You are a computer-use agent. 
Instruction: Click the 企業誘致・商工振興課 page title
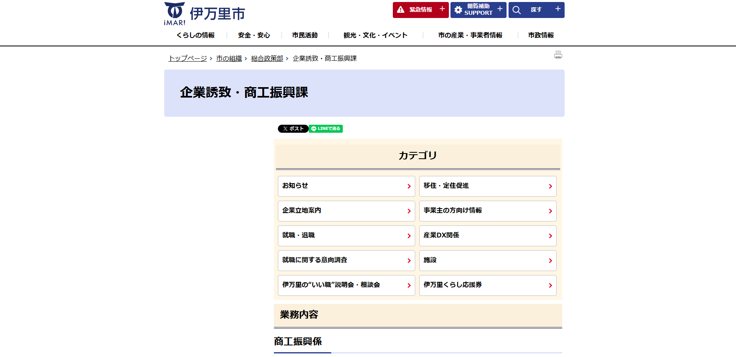click(244, 93)
